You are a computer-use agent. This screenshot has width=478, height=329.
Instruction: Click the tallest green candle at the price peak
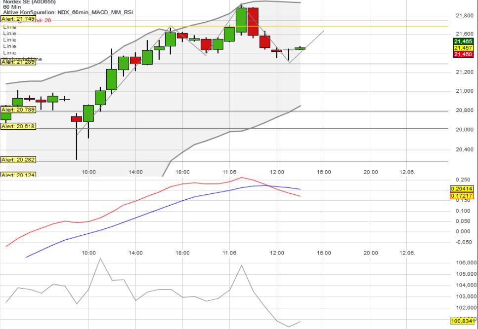click(x=241, y=20)
